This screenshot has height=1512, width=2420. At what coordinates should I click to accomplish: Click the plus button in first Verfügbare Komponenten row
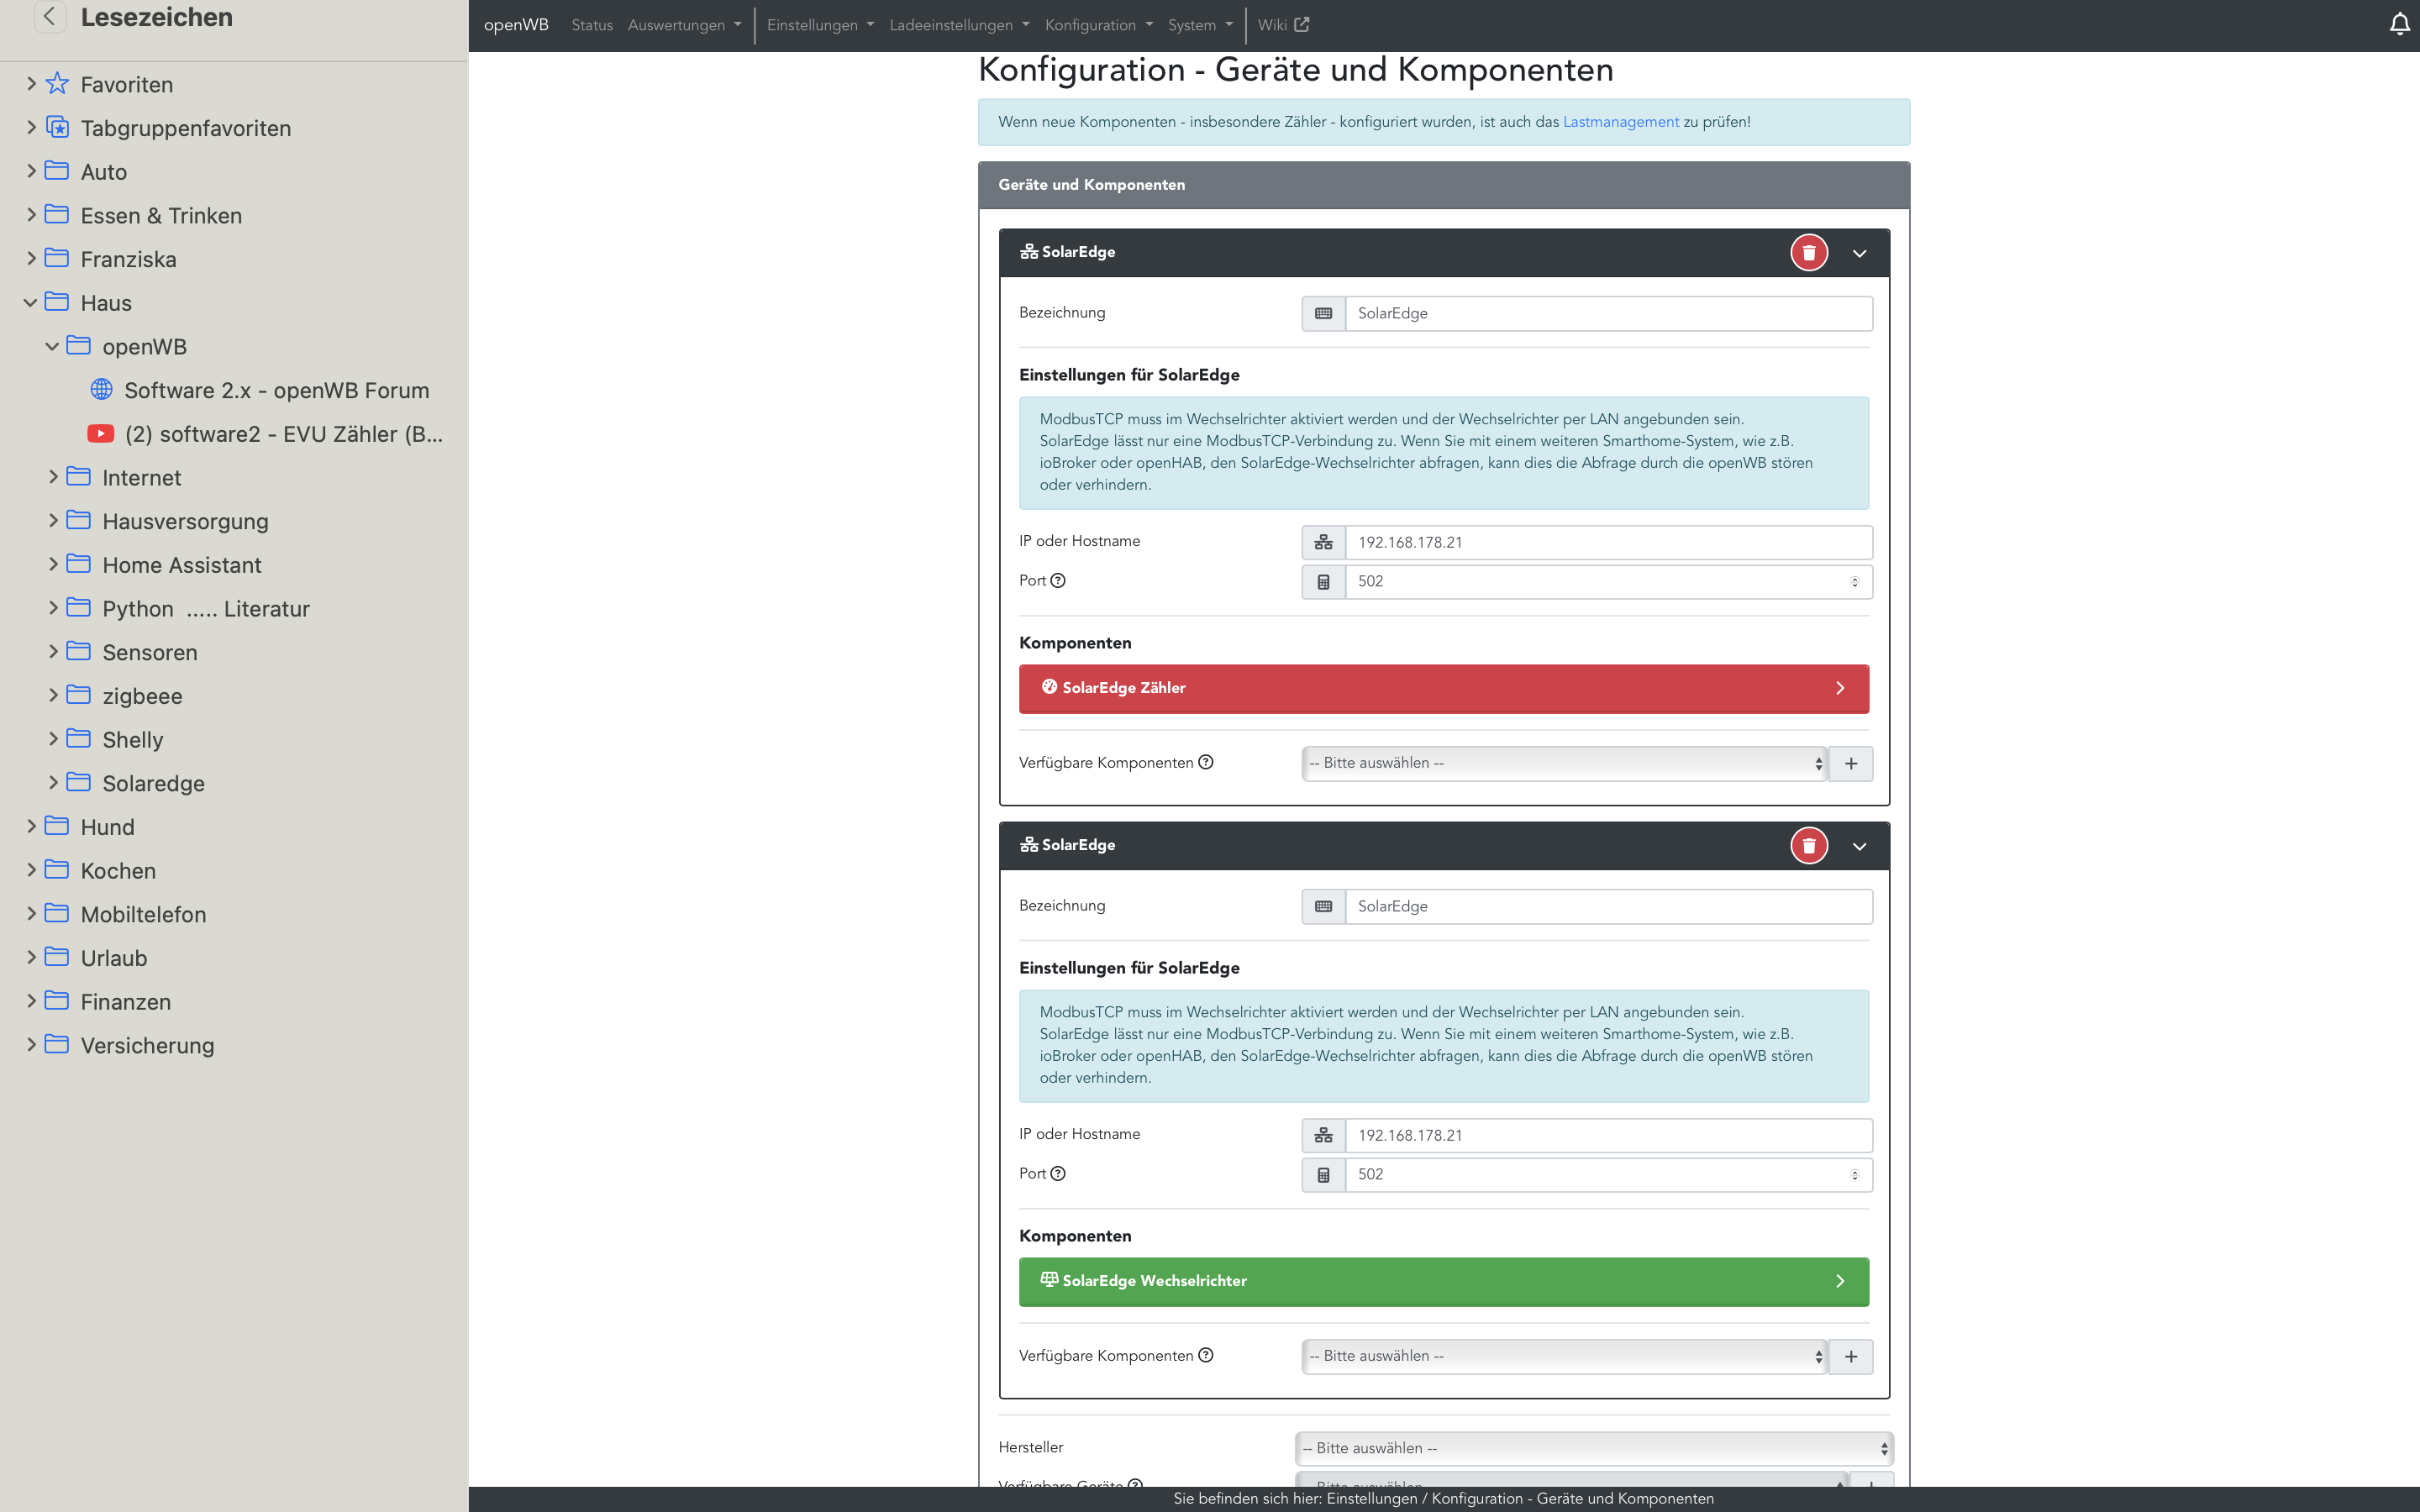point(1850,763)
